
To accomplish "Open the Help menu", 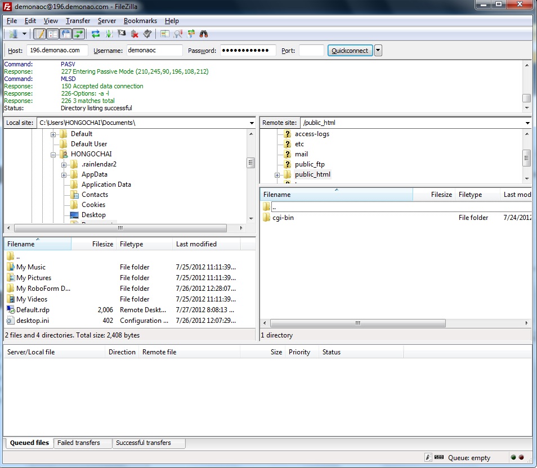I will pyautogui.click(x=172, y=21).
